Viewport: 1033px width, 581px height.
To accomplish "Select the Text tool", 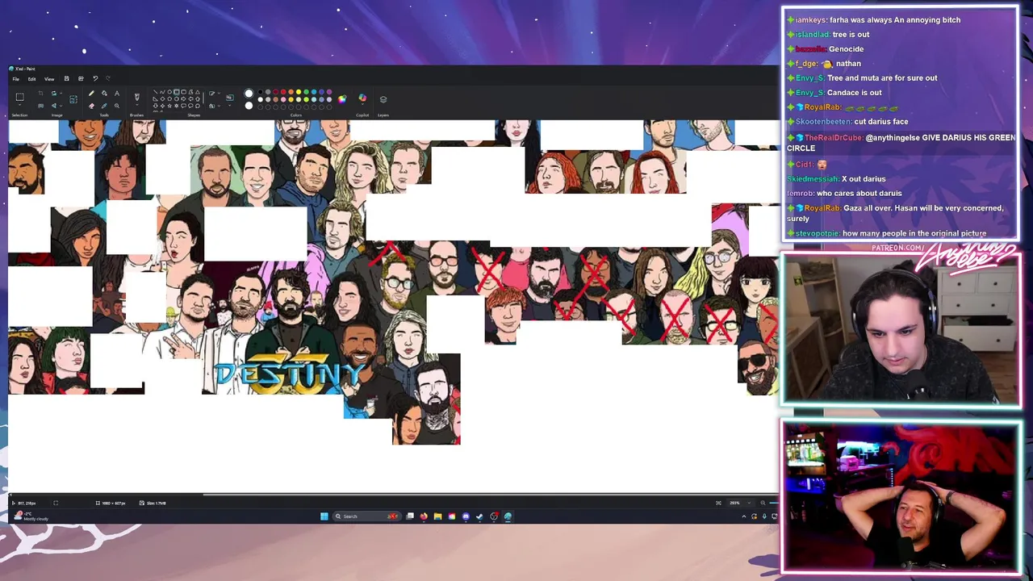I will point(117,94).
